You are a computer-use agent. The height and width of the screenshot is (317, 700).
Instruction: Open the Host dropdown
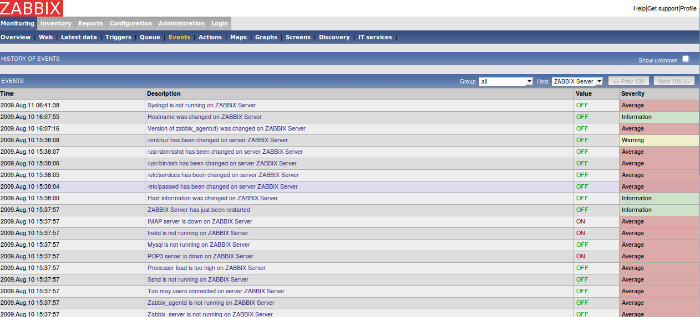577,81
